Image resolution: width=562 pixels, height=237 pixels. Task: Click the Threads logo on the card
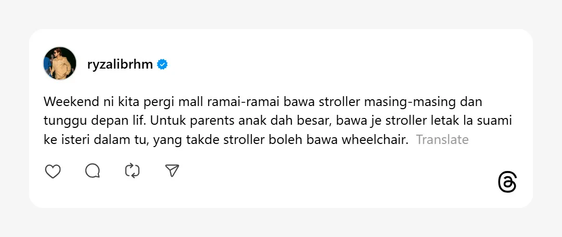pos(507,182)
